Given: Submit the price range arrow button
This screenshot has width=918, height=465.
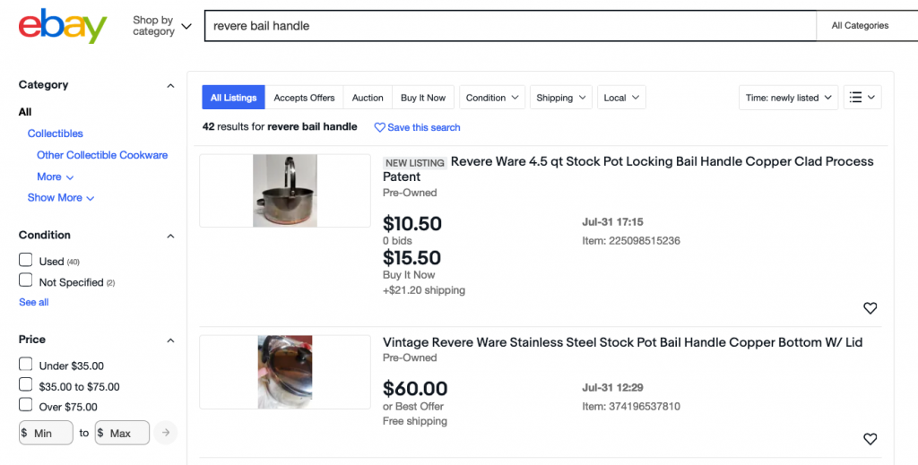Looking at the screenshot, I should click(166, 433).
